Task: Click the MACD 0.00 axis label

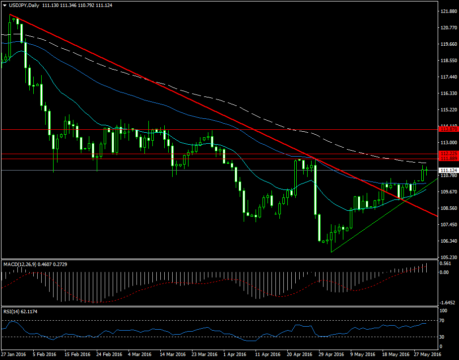Action: [x=445, y=272]
